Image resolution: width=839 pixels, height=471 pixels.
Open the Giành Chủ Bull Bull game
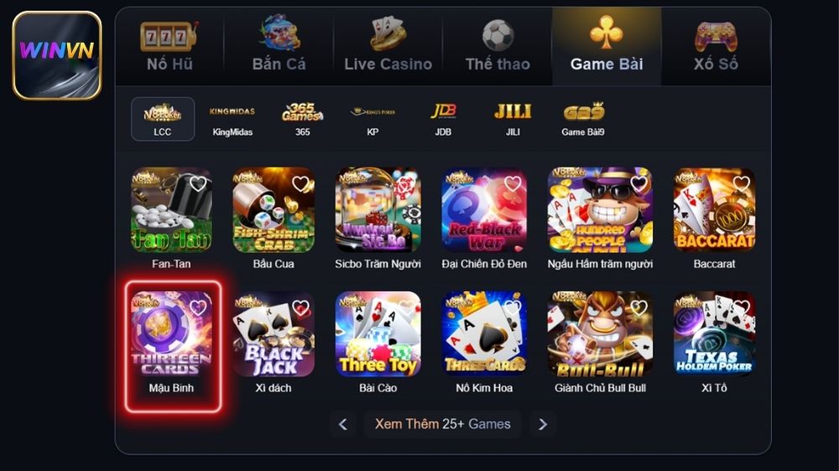(601, 334)
